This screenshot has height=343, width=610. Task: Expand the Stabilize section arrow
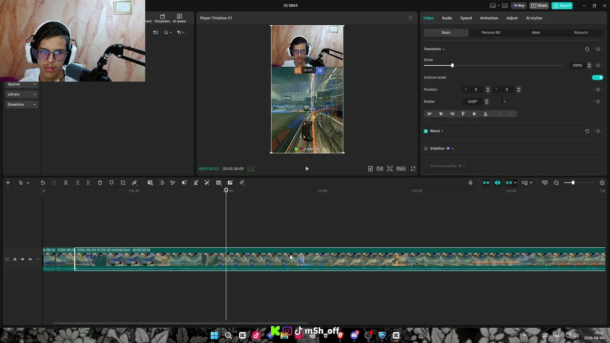point(453,149)
